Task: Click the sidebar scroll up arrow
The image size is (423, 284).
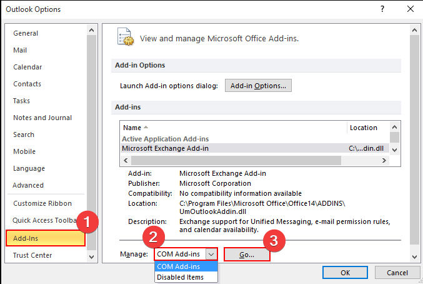Action: tap(91, 30)
